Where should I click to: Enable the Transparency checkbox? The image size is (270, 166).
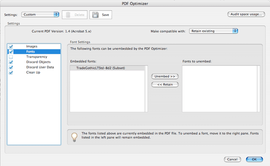click(x=11, y=57)
